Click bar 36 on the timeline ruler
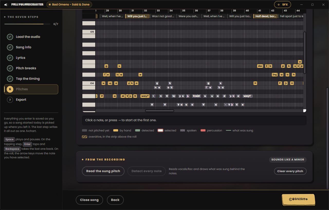 pyautogui.click(x=196, y=11)
